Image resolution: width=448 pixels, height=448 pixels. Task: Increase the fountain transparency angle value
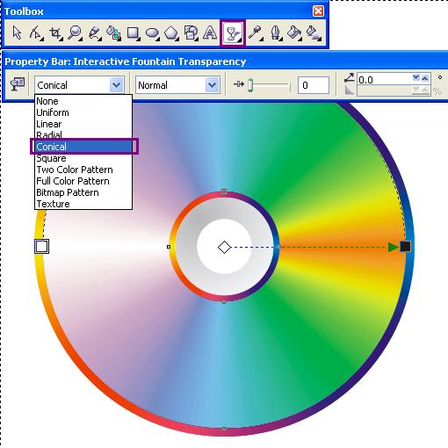coord(425,77)
